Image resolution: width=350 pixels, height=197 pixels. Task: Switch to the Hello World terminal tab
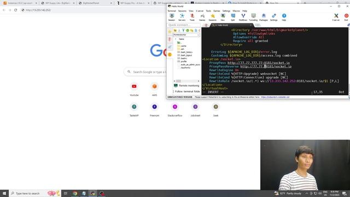(x=231, y=25)
